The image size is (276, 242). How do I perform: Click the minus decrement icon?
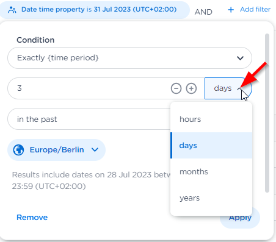pos(176,88)
